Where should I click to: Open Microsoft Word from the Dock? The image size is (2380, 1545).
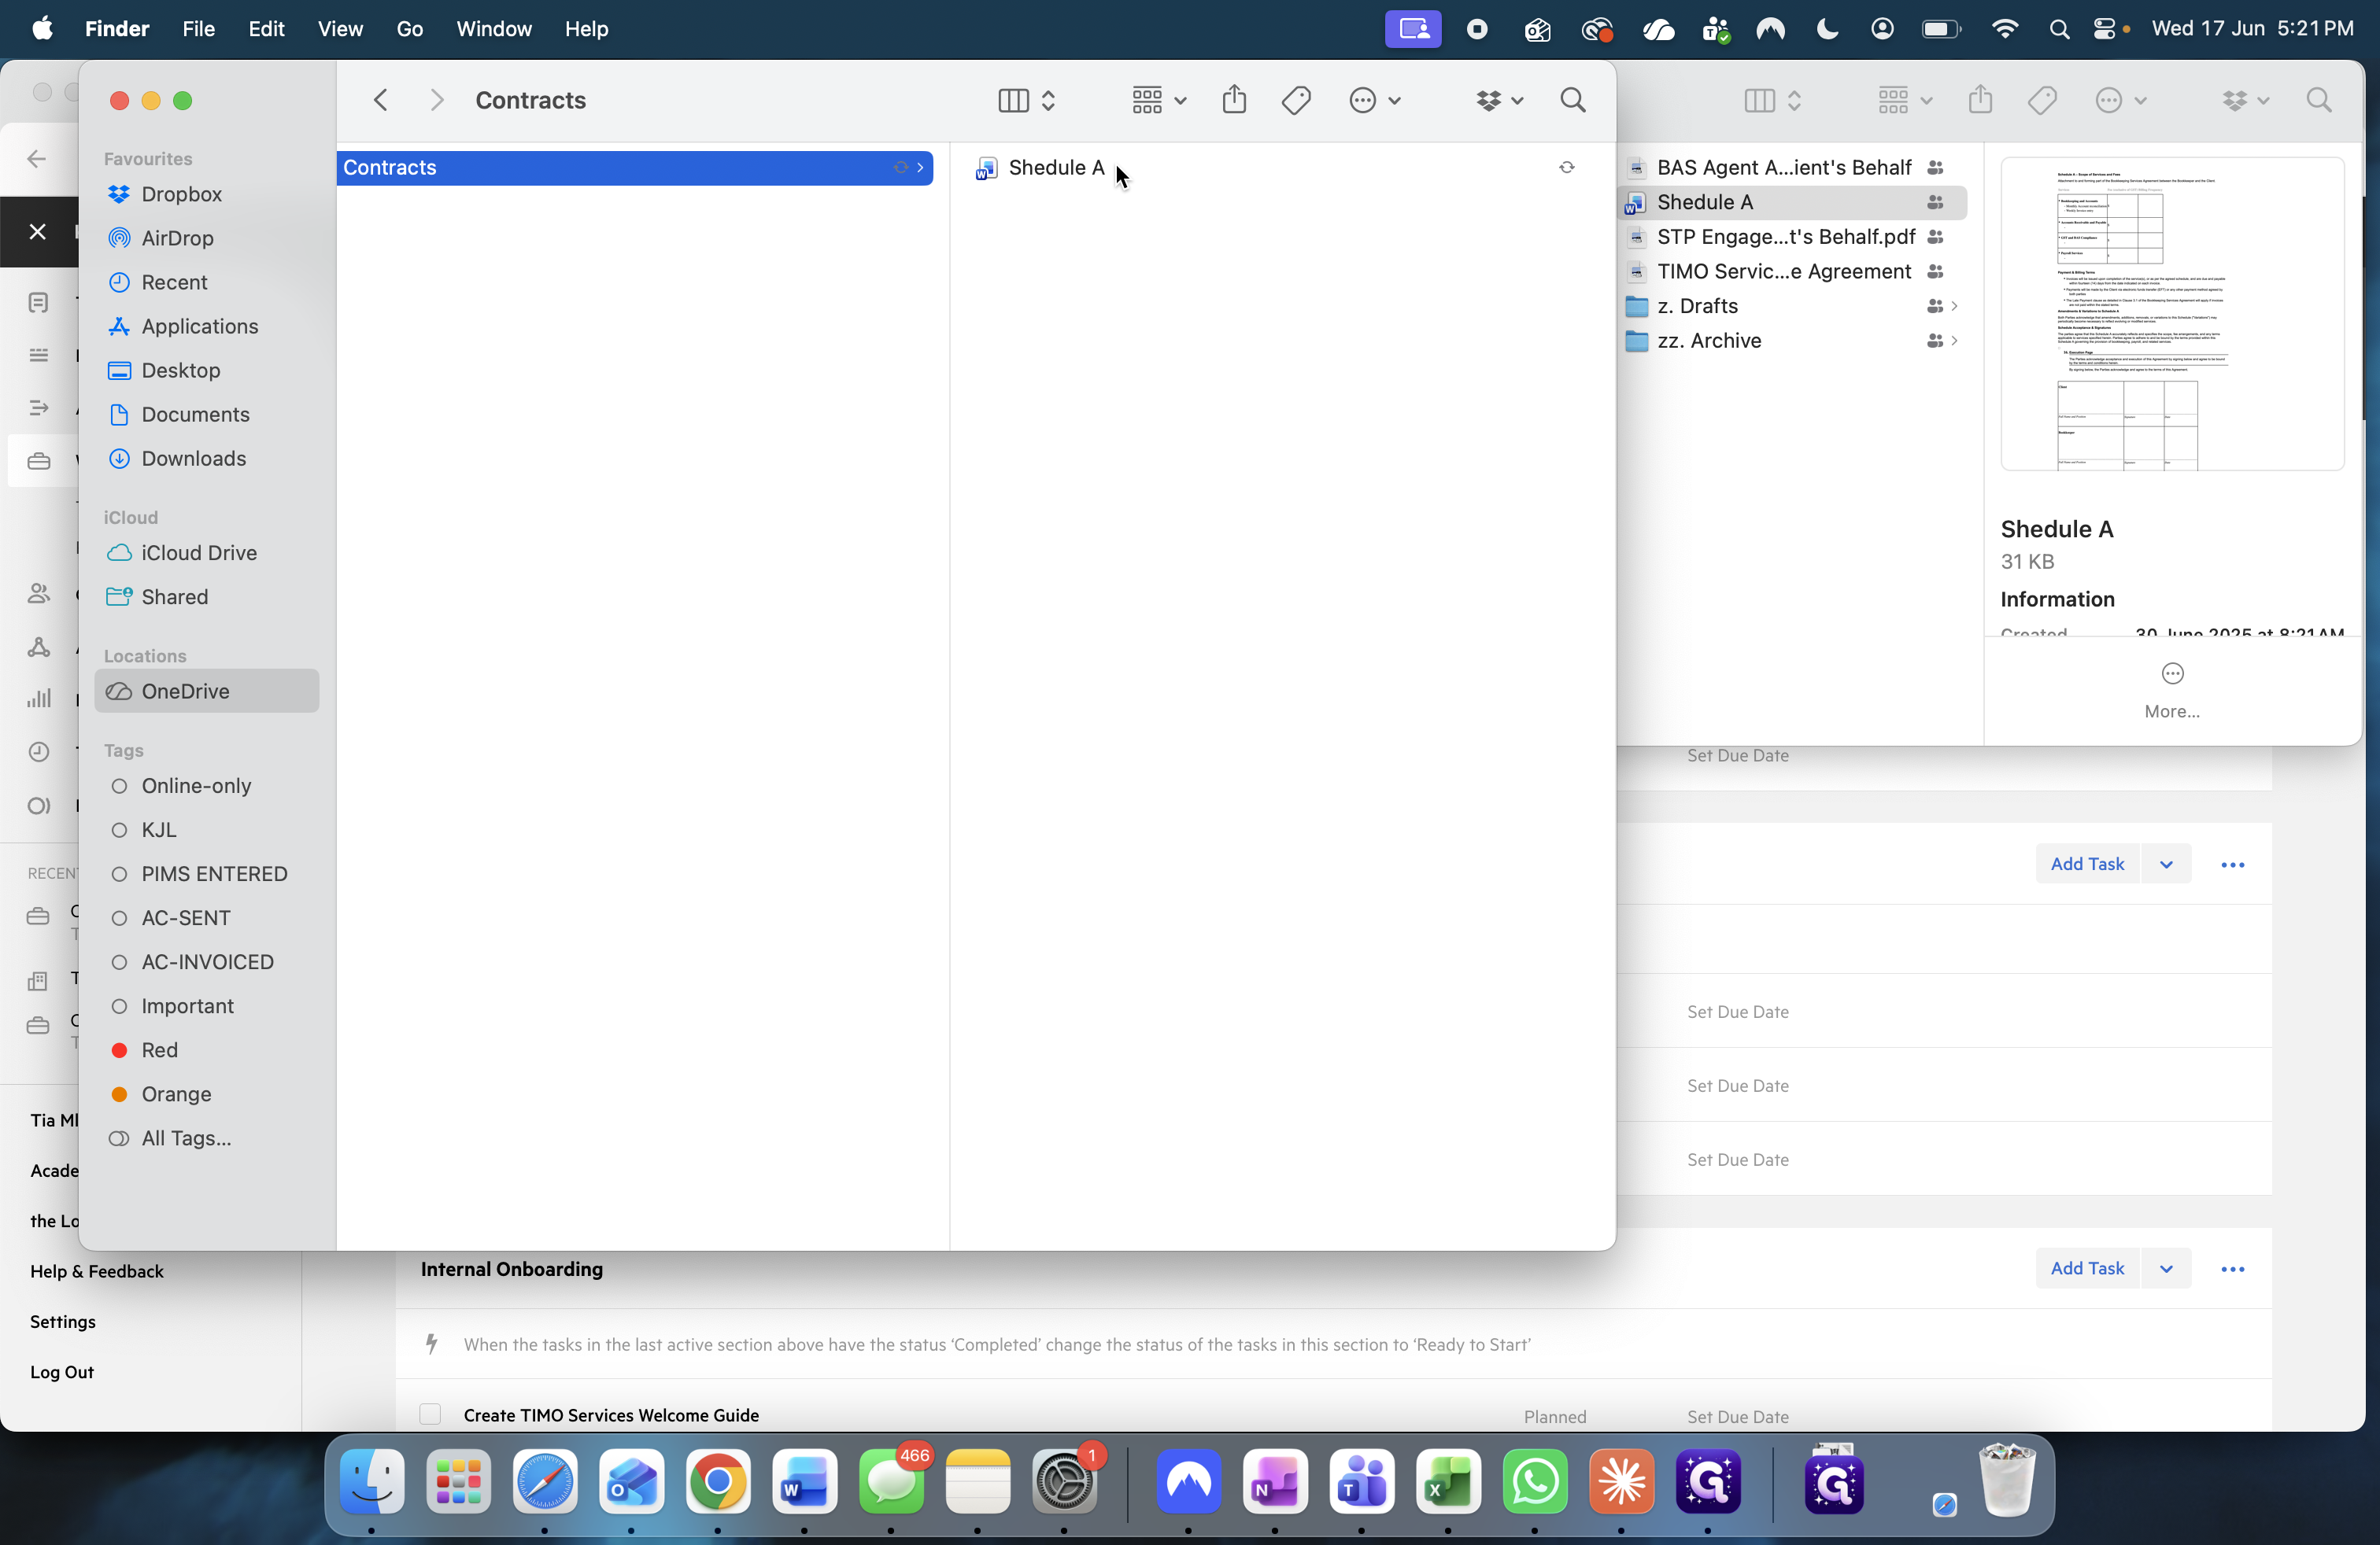804,1482
